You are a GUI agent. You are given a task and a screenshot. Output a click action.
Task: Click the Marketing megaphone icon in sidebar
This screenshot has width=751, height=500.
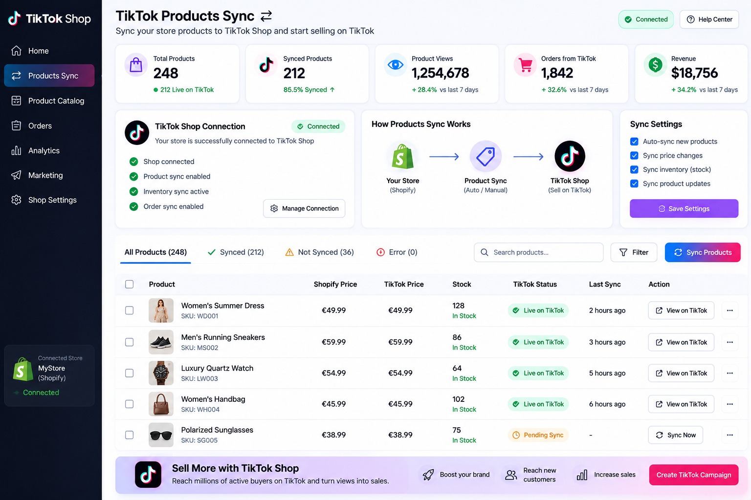coord(16,175)
